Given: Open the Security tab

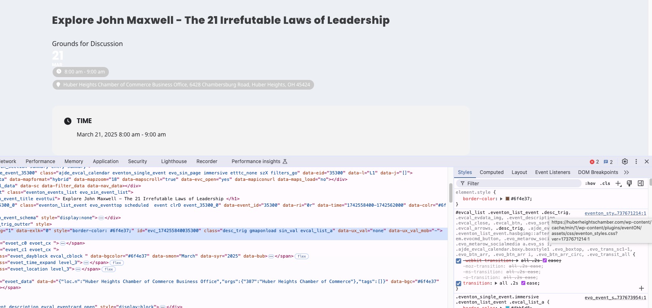Looking at the screenshot, I should tap(138, 161).
